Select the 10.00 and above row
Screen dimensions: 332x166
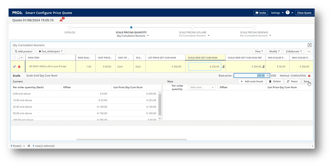85,100
